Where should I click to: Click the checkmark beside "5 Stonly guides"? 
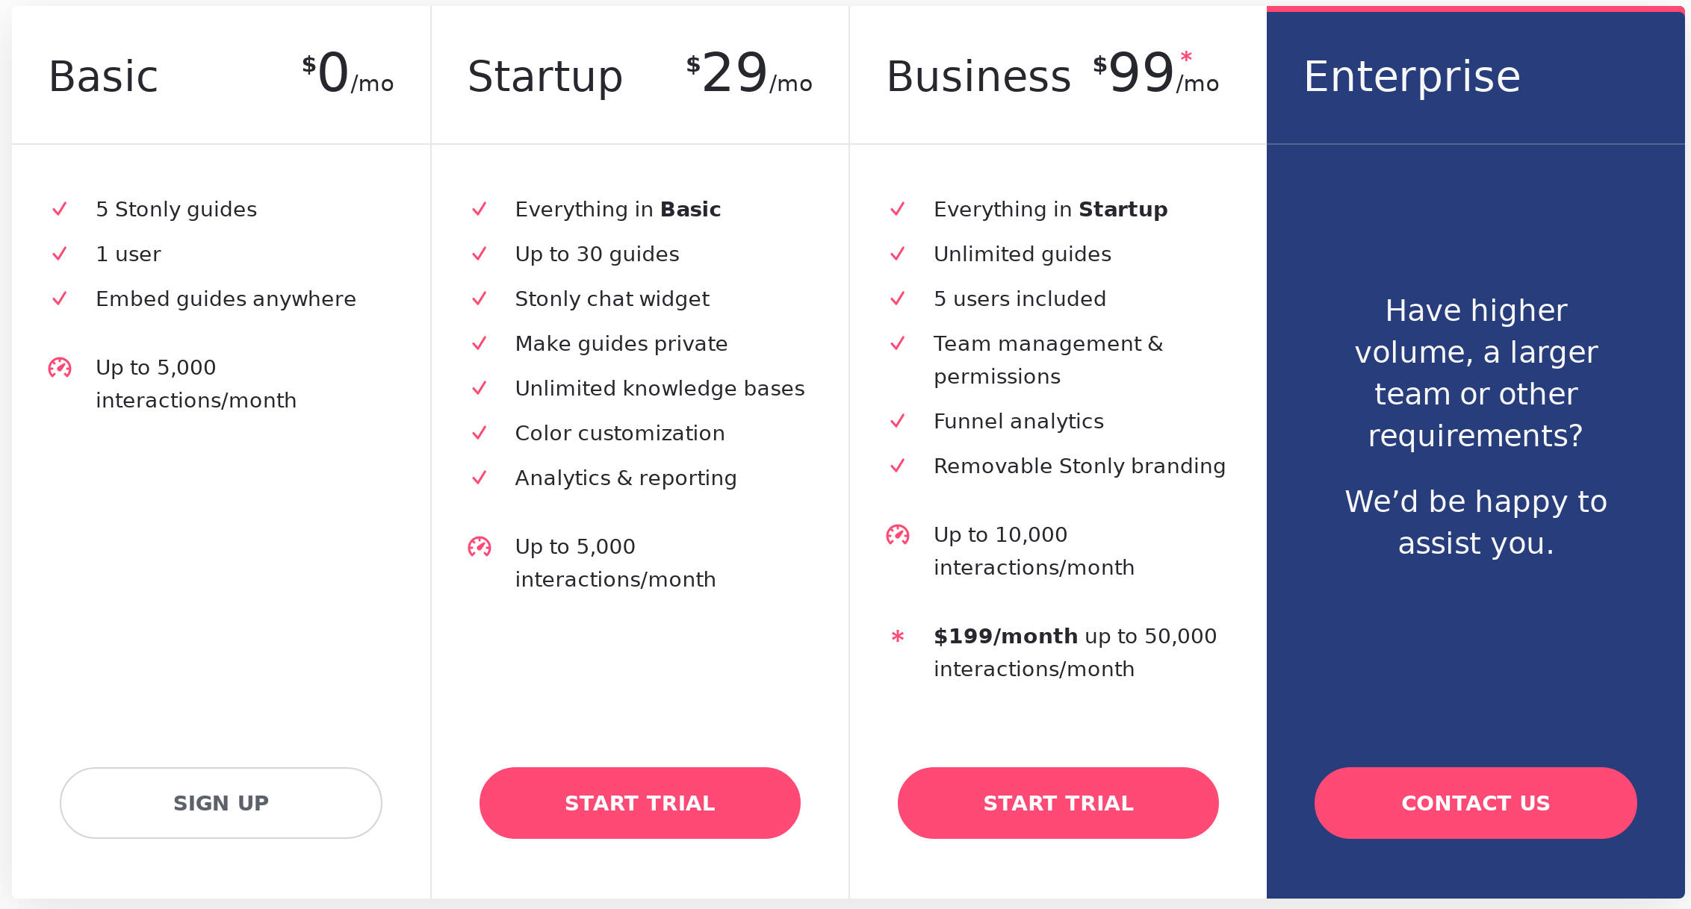click(60, 210)
